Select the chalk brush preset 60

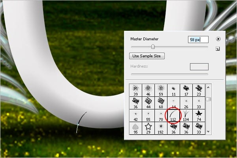[x=161, y=103]
